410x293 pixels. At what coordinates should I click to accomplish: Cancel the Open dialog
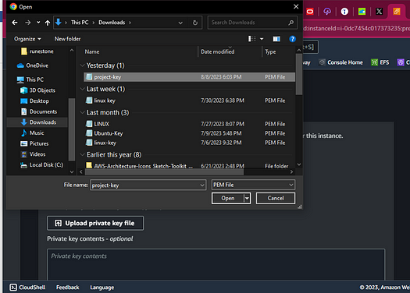pos(276,198)
